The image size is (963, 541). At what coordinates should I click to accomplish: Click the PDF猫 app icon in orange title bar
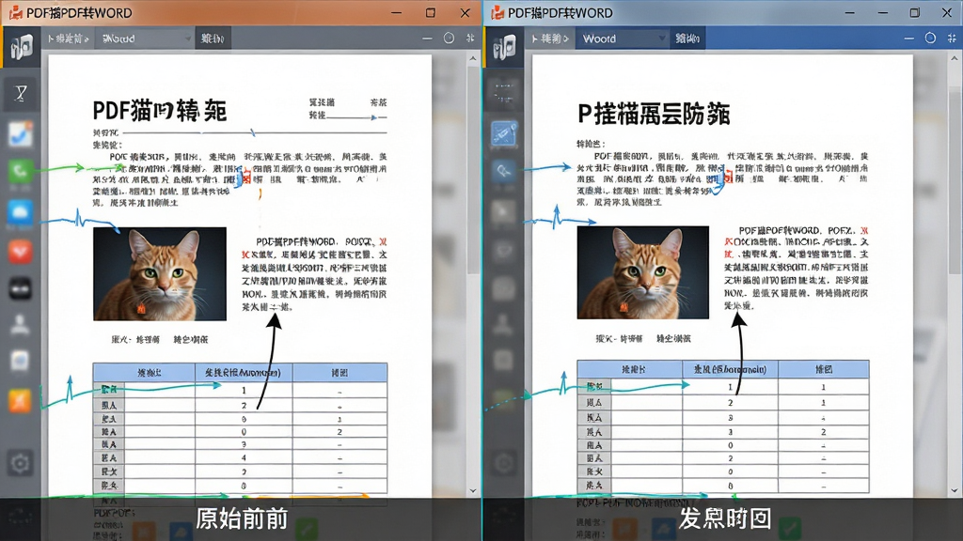click(15, 12)
